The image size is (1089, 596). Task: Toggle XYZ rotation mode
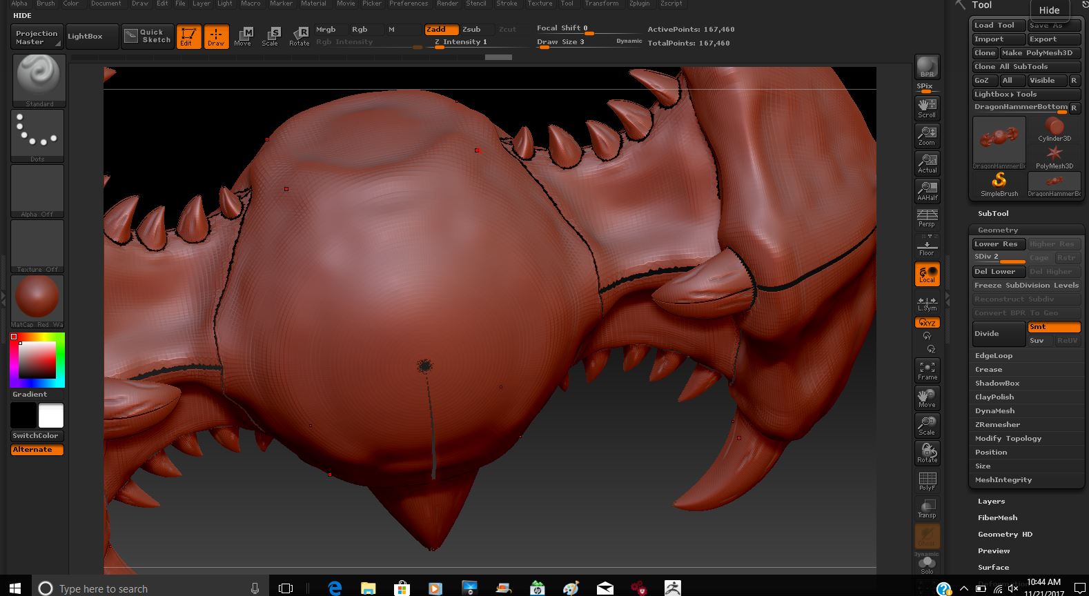927,322
